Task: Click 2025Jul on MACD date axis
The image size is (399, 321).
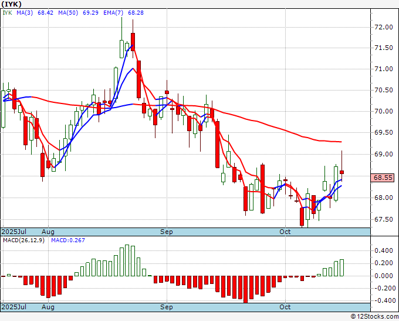Action: point(13,307)
